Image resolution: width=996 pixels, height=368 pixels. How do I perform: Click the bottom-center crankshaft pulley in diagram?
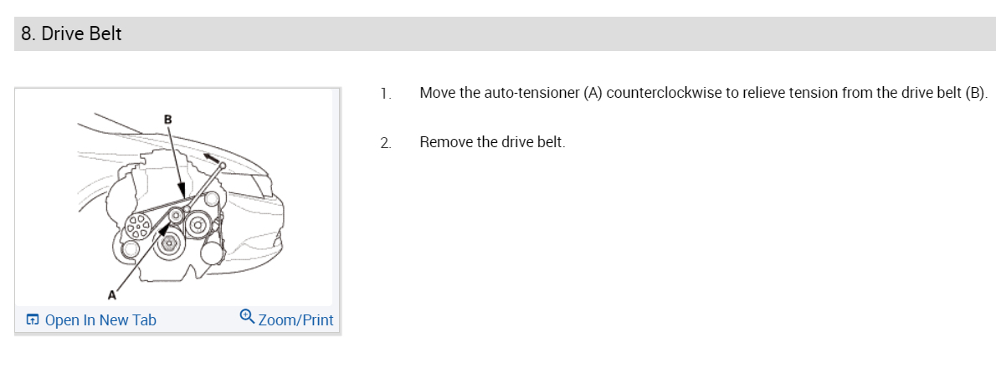[168, 245]
